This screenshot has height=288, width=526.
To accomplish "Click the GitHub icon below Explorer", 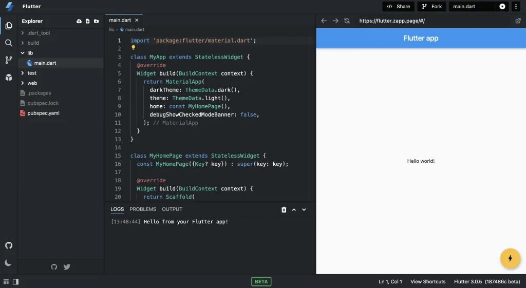I will (x=54, y=267).
